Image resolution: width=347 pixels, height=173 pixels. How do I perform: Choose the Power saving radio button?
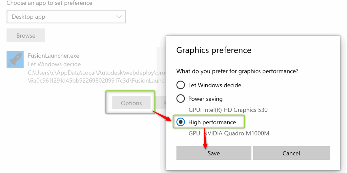pyautogui.click(x=181, y=99)
